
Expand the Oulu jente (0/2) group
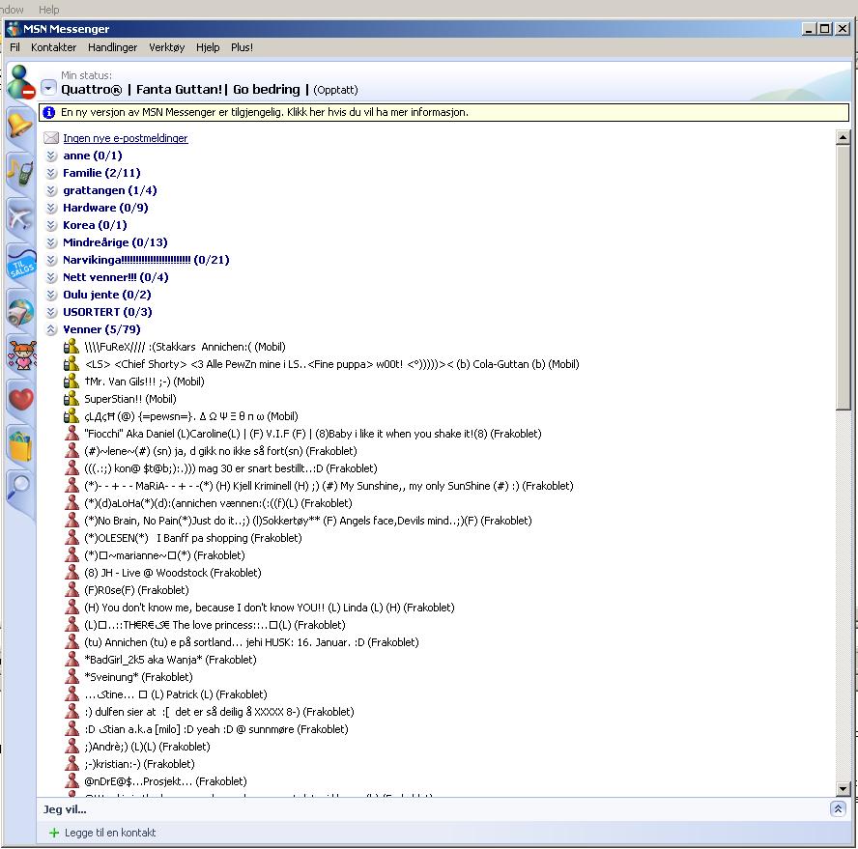[51, 295]
